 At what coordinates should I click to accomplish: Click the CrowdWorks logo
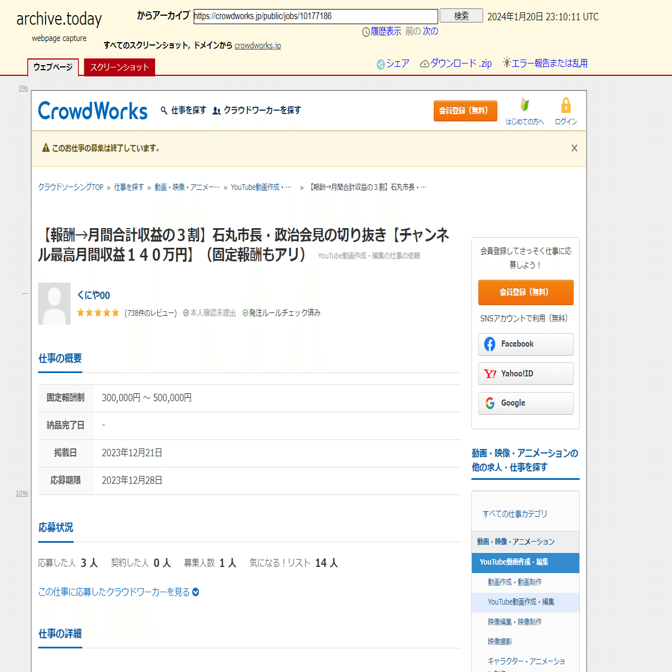click(x=93, y=111)
